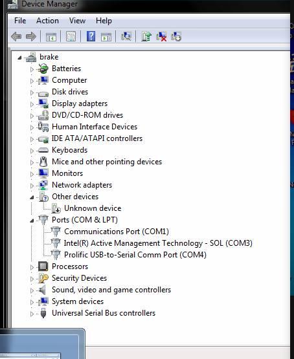
Task: Click the Forward arrow toolbar icon
Action: [31, 36]
